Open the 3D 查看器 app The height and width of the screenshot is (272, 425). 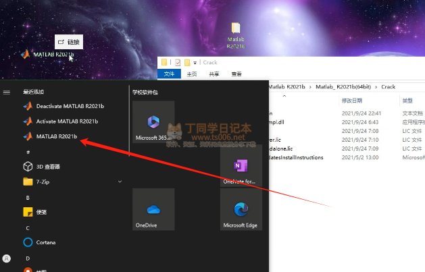[x=49, y=166]
